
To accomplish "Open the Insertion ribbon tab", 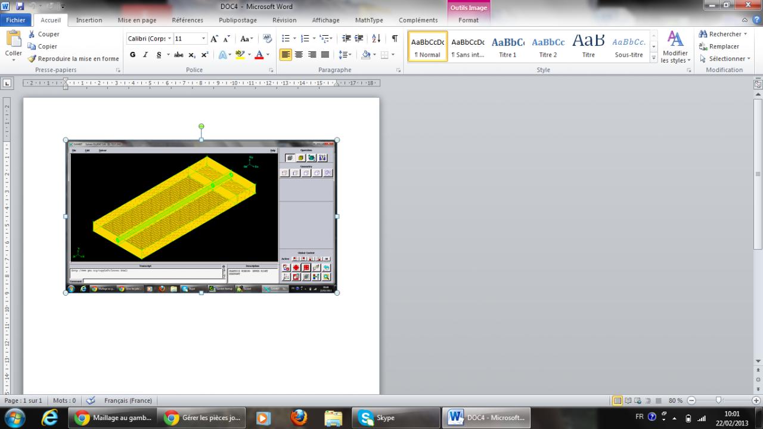I will 89,20.
